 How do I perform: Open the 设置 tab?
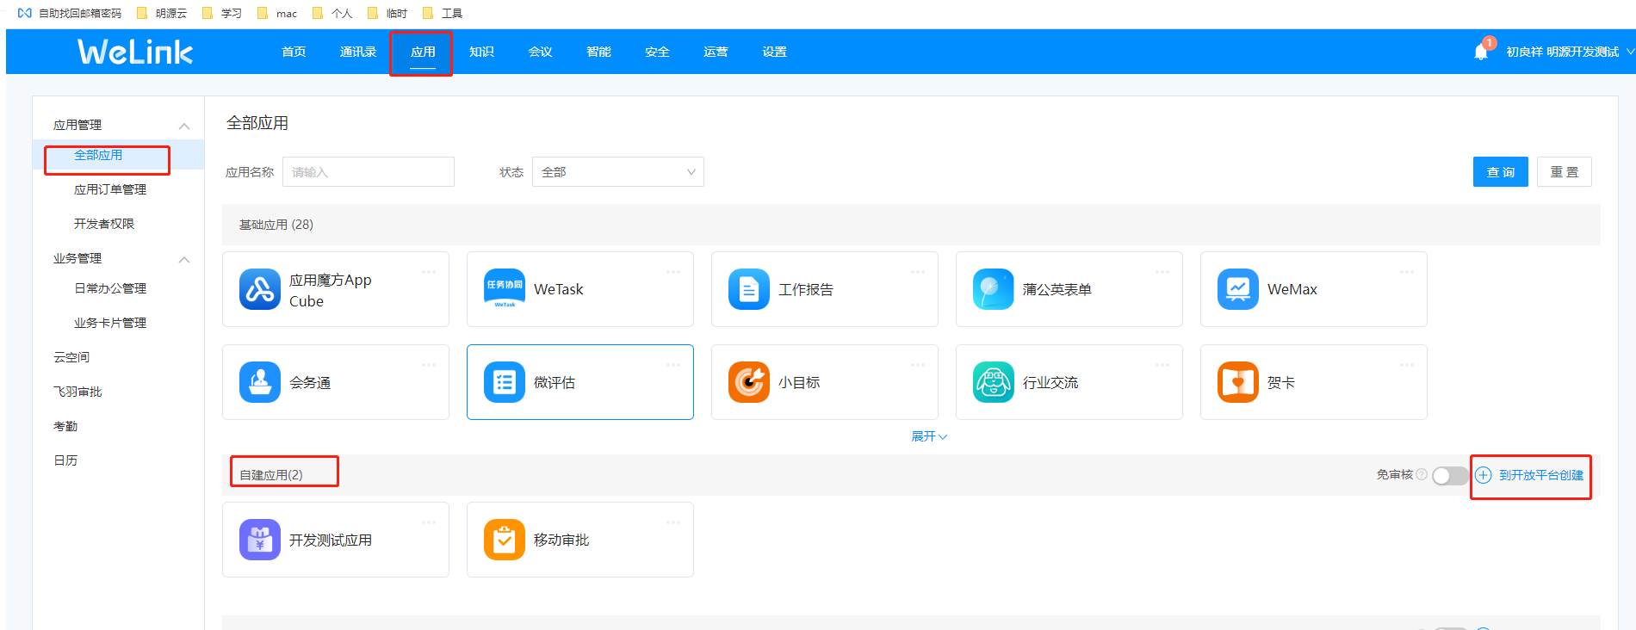tap(774, 52)
